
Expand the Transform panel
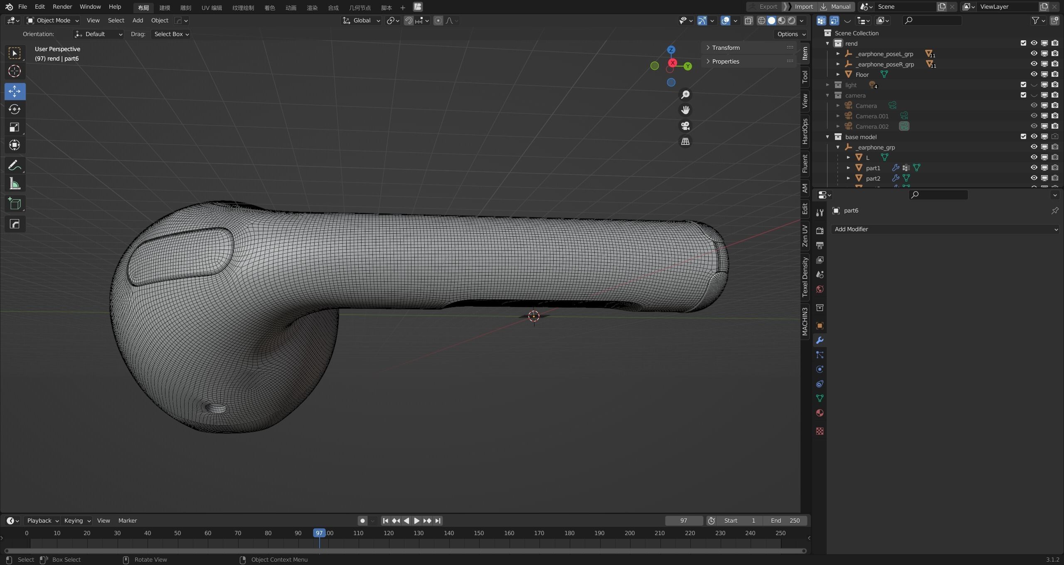tap(726, 48)
